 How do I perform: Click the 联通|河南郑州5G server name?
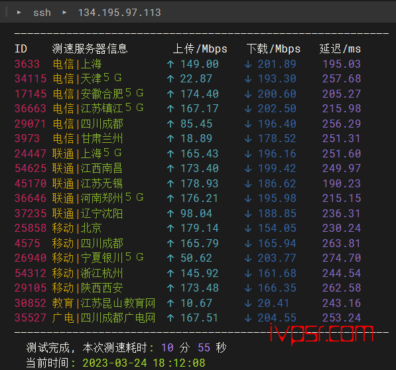(x=98, y=198)
